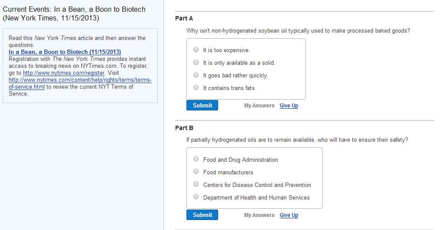Click the Part A question text
The width and height of the screenshot is (445, 230).
(x=298, y=31)
